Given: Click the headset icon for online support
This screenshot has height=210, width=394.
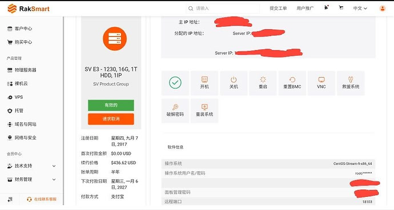Looking at the screenshot, I should 29,199.
